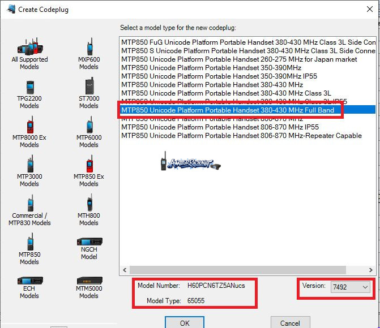This screenshot has height=328, width=380.
Task: Click the horizontal scrollbar right arrow
Action: pyautogui.click(x=370, y=270)
